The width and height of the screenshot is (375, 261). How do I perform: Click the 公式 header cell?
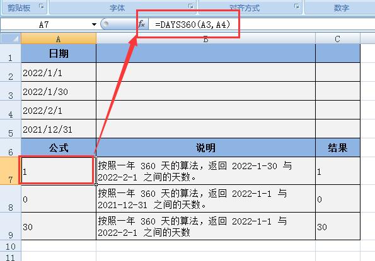point(59,148)
